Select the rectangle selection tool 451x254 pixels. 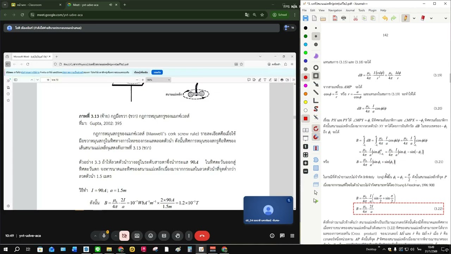tap(316, 168)
